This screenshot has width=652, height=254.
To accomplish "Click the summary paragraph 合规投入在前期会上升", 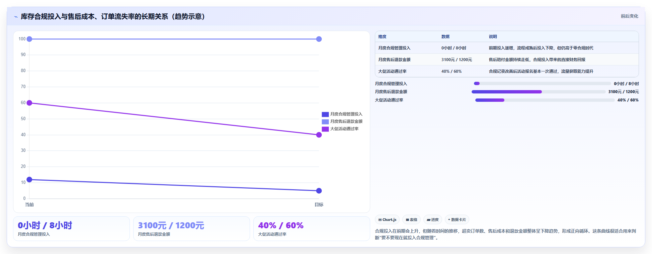I will [505, 234].
